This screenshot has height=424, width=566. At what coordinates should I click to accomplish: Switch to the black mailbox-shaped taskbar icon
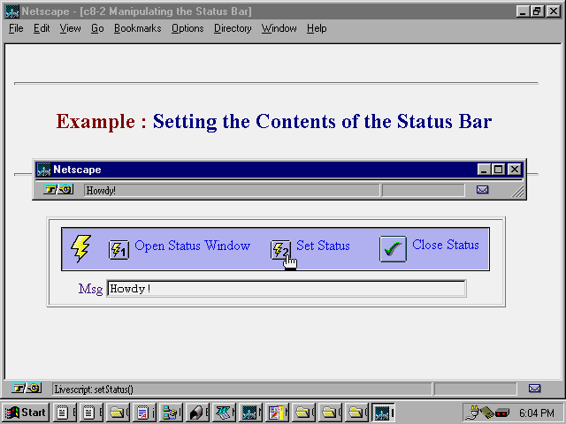[x=198, y=413]
